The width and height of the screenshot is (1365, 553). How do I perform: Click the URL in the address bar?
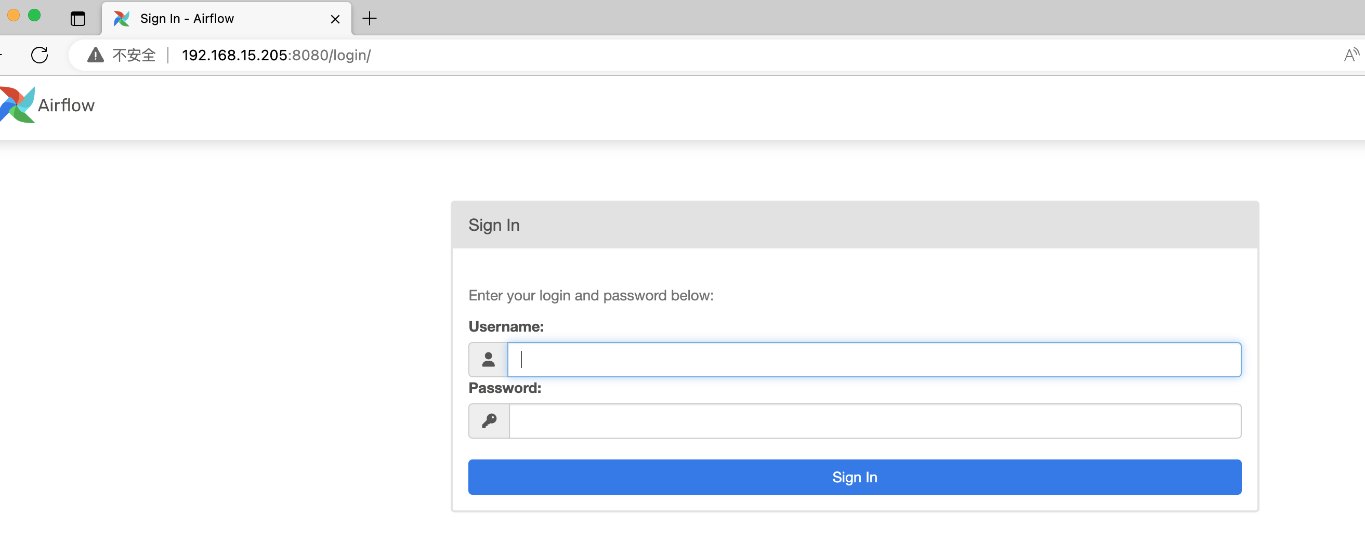(x=276, y=55)
